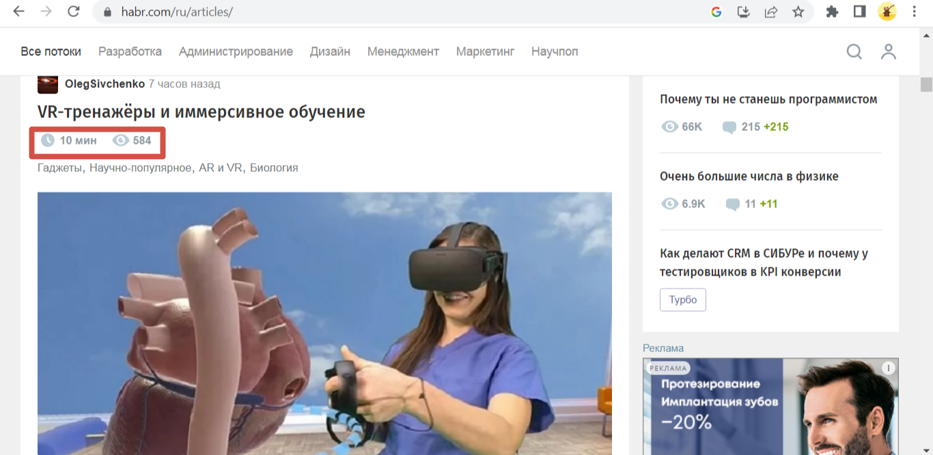
Task: Open Почему ты не станешь программистом article
Action: click(768, 100)
